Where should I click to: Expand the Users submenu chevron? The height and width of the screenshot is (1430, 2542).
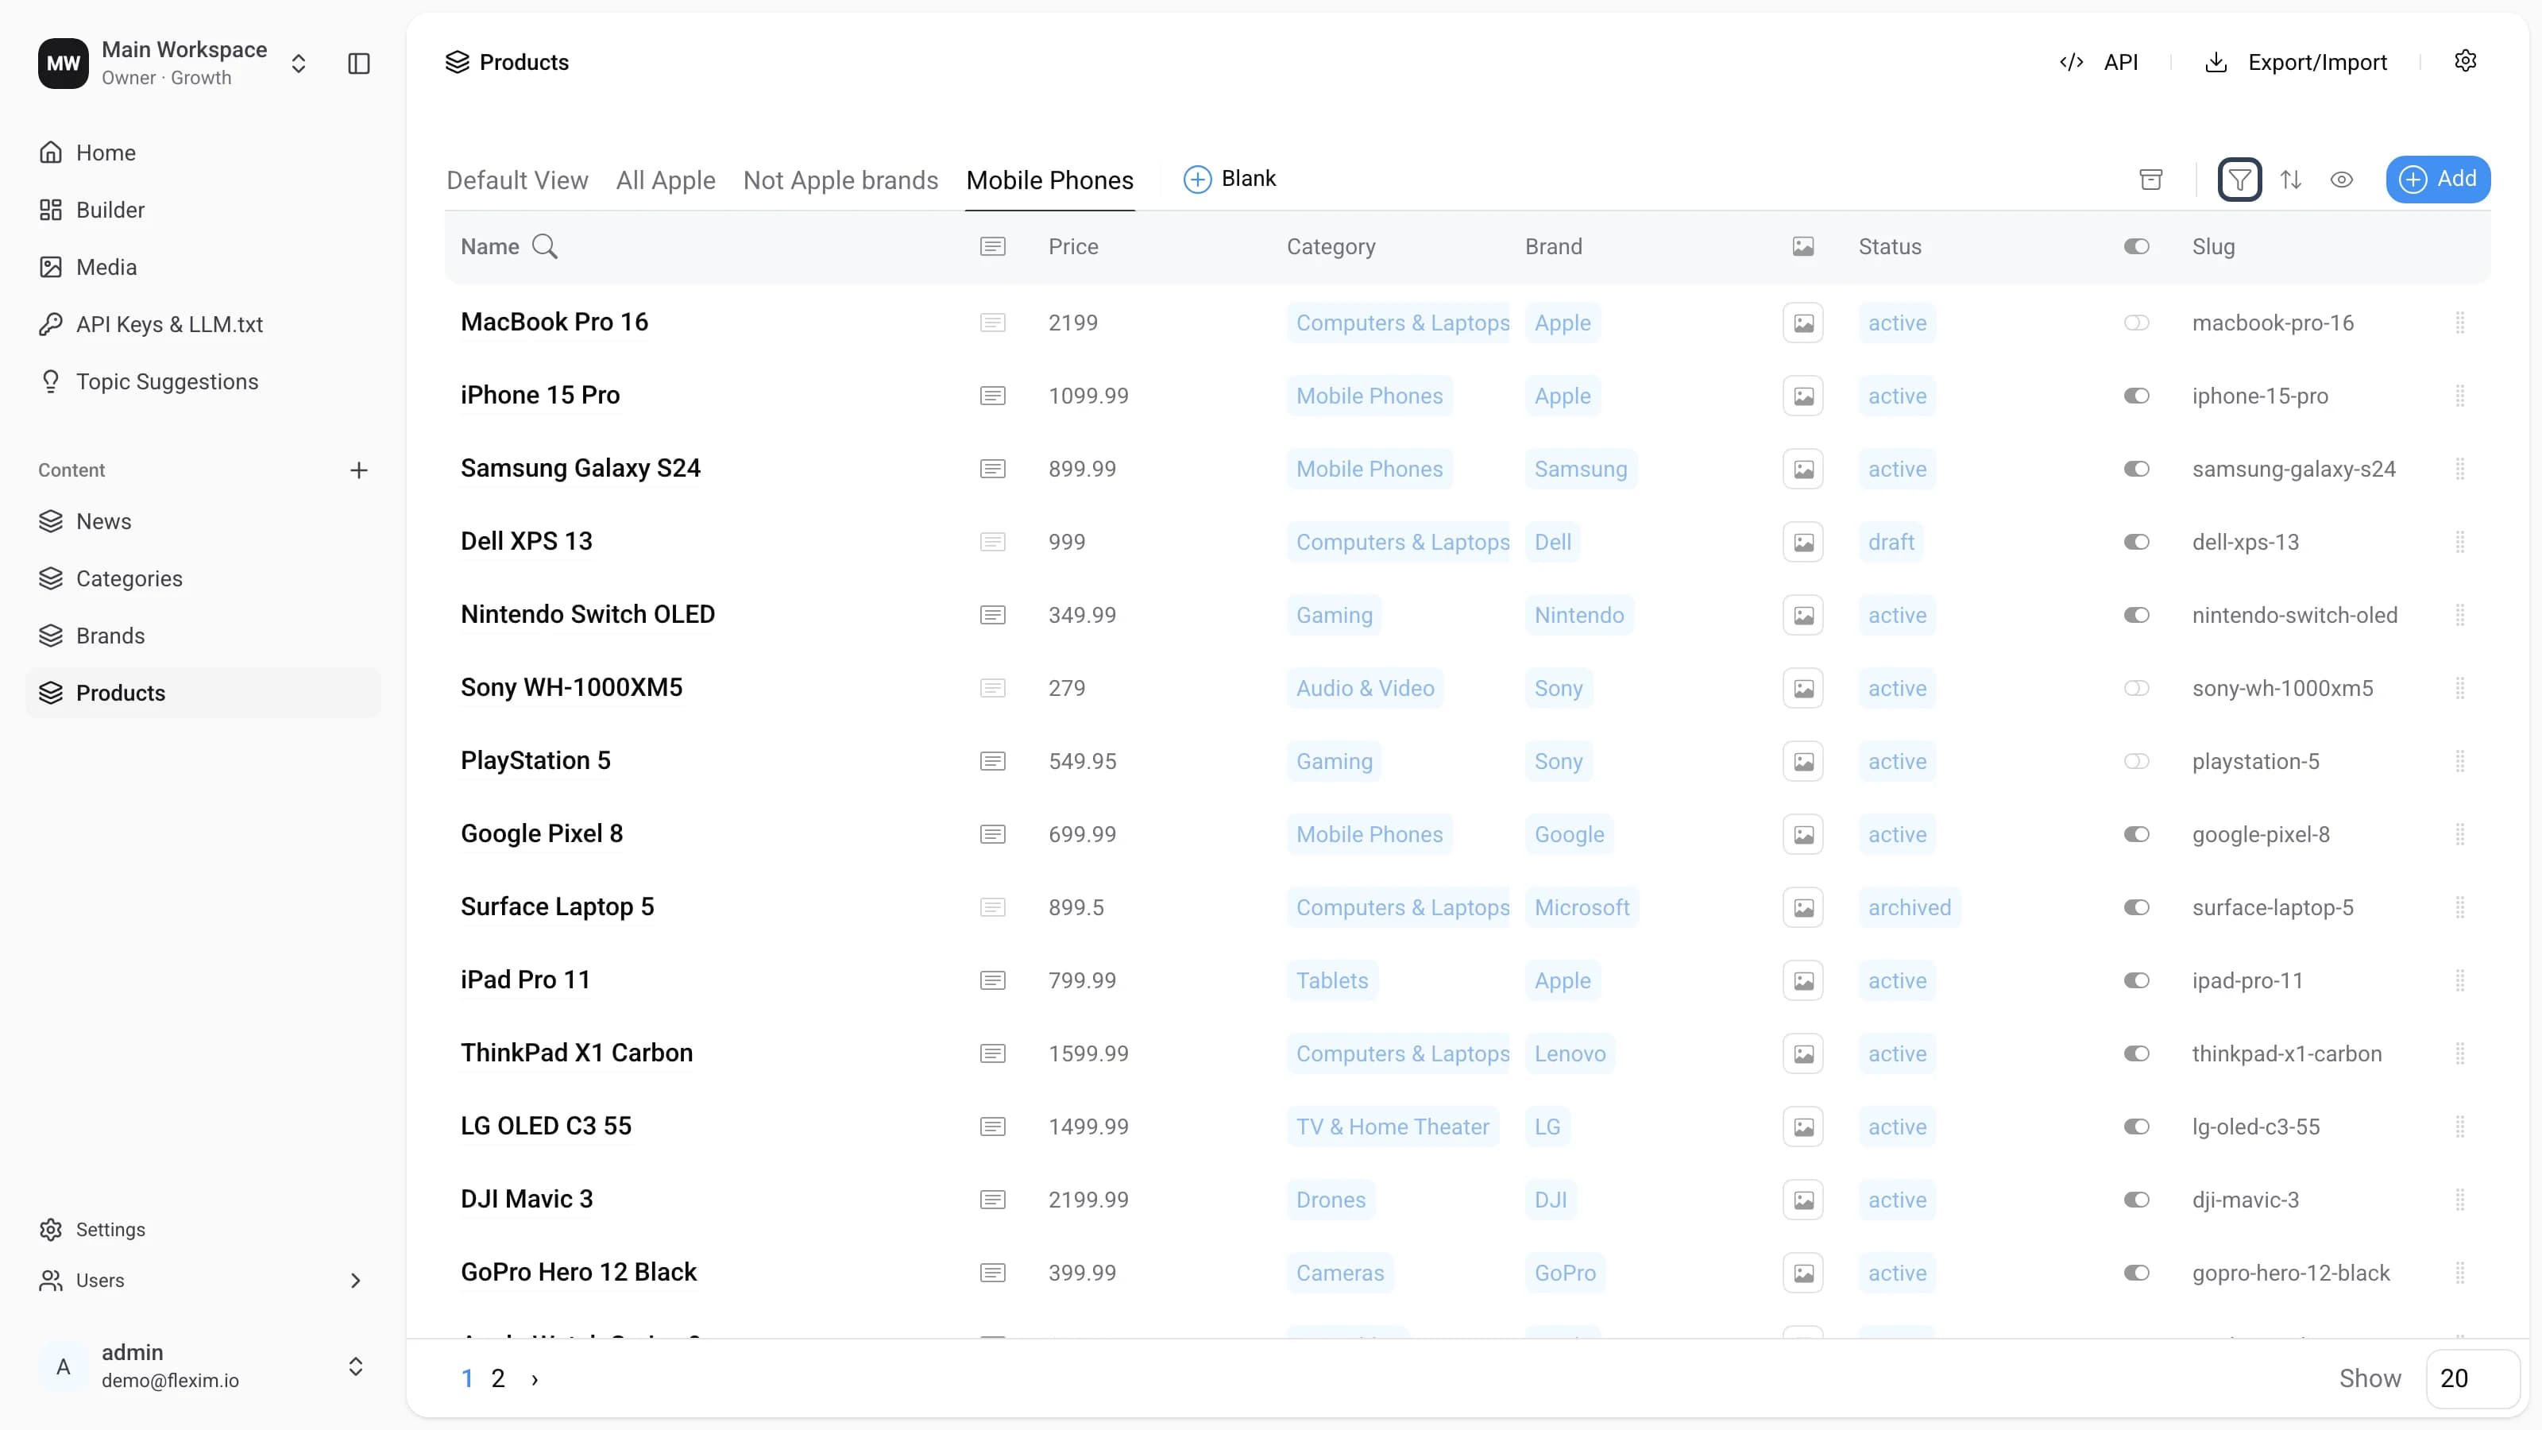(355, 1281)
